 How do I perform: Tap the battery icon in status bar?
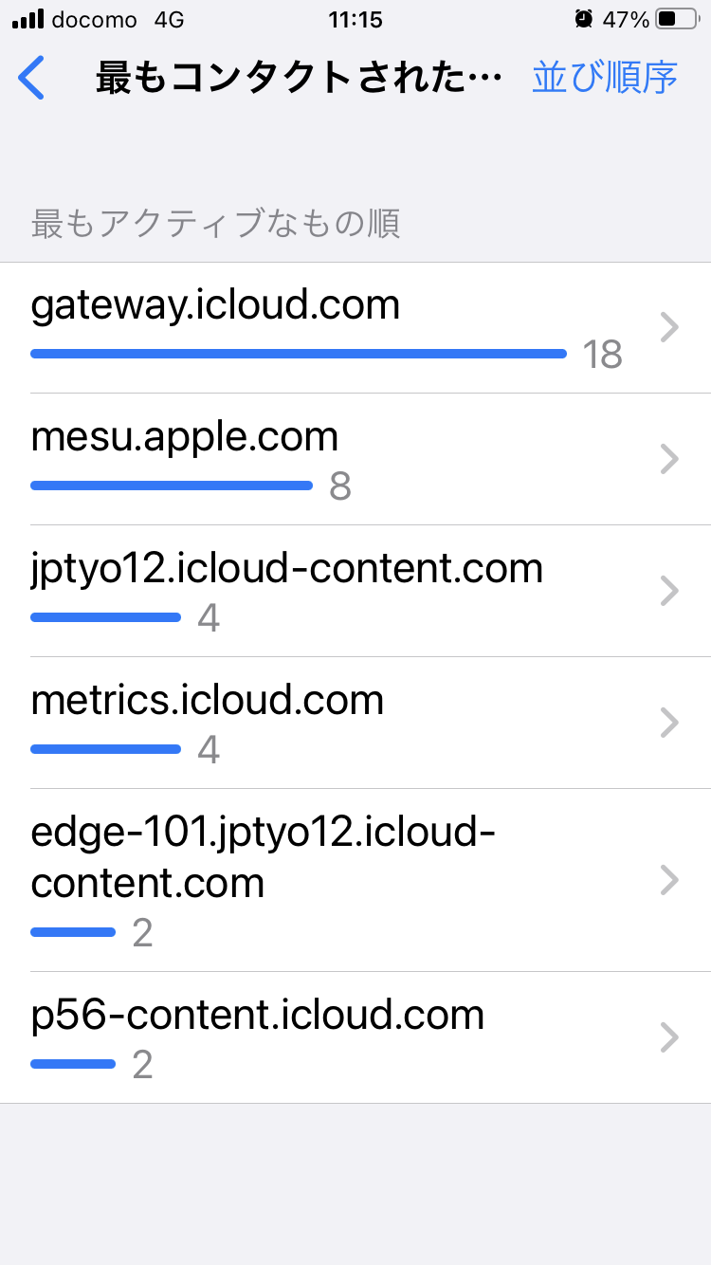[x=677, y=19]
